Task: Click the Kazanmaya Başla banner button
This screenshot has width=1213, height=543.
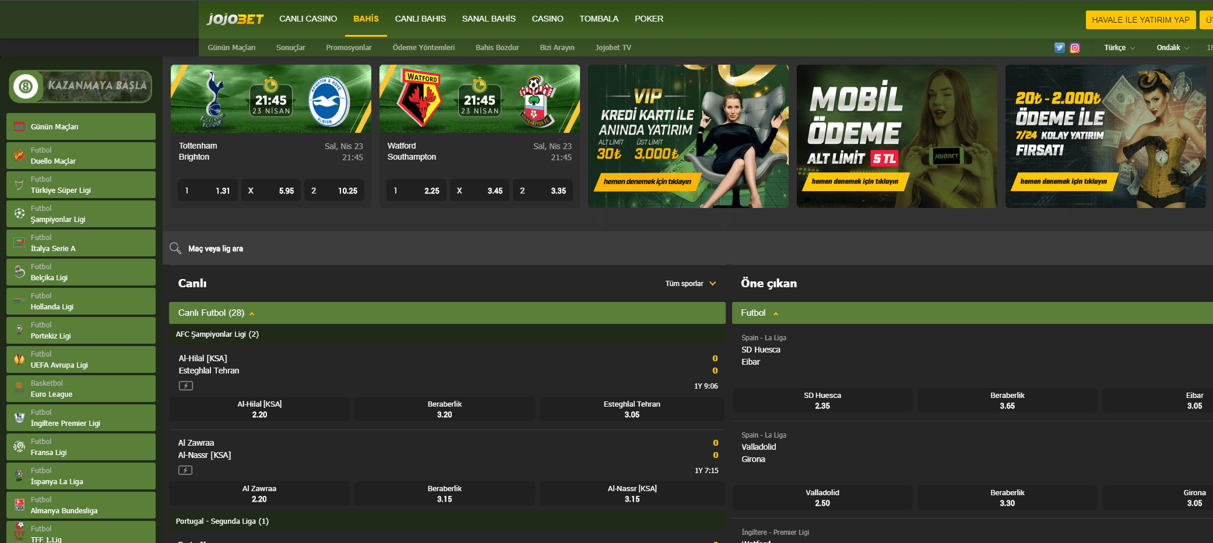Action: pyautogui.click(x=80, y=86)
